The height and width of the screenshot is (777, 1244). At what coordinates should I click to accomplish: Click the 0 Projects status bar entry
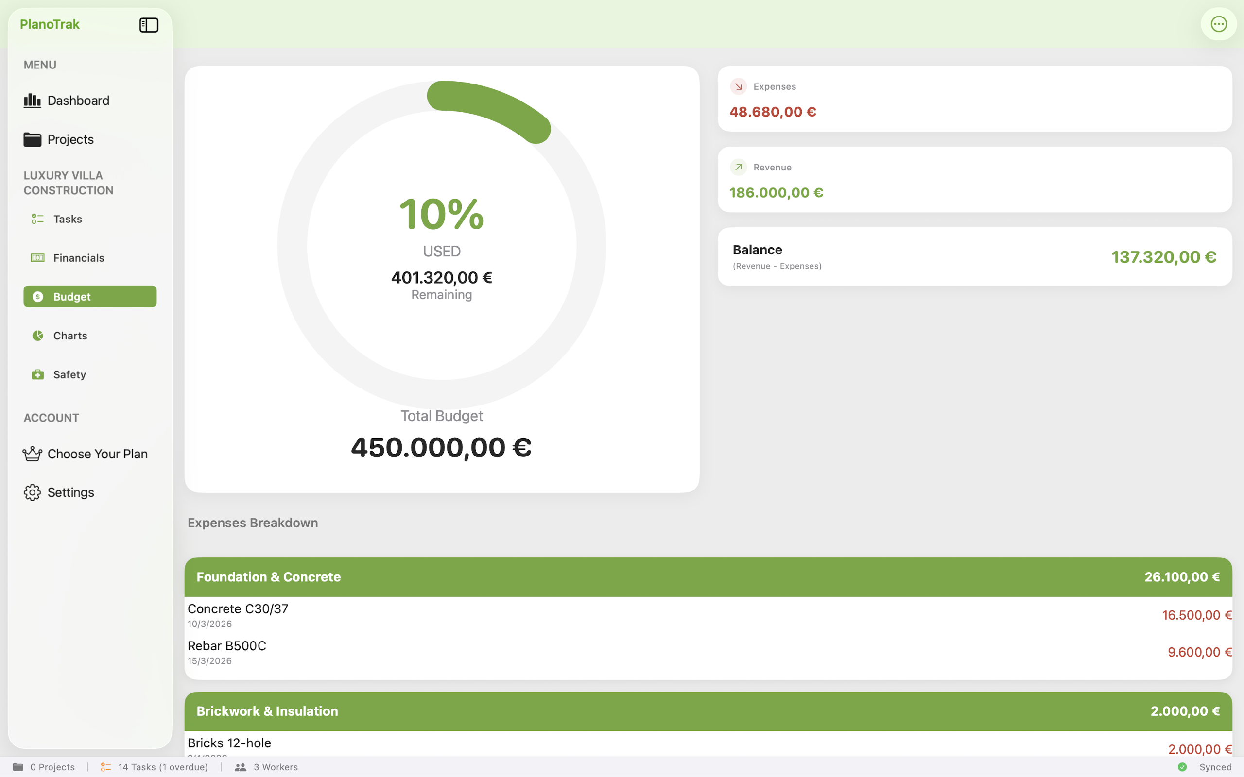[44, 767]
